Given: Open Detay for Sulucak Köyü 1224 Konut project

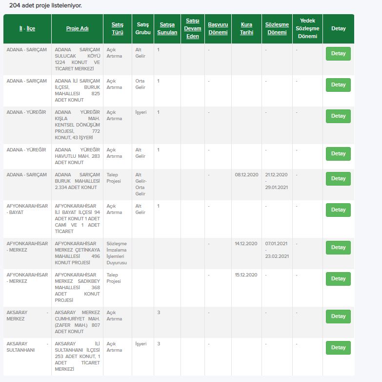Looking at the screenshot, I should pos(338,54).
